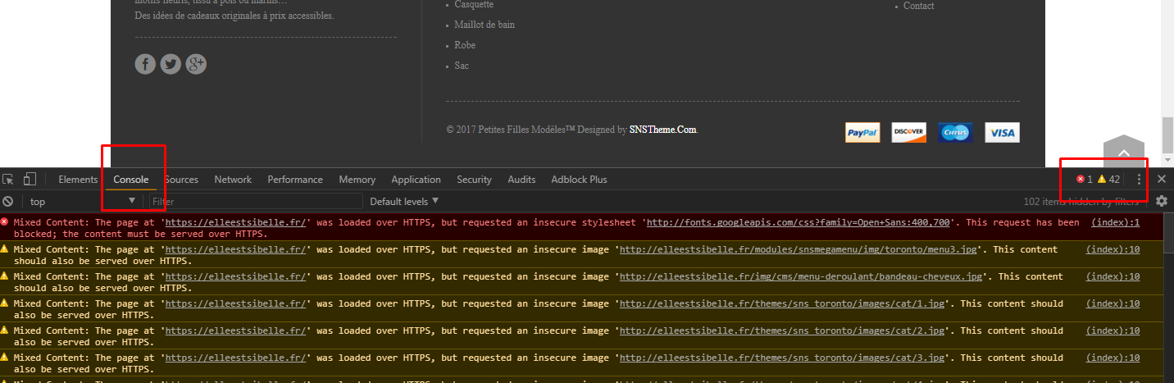Click the page scrollbar down arrow

pos(1167,161)
